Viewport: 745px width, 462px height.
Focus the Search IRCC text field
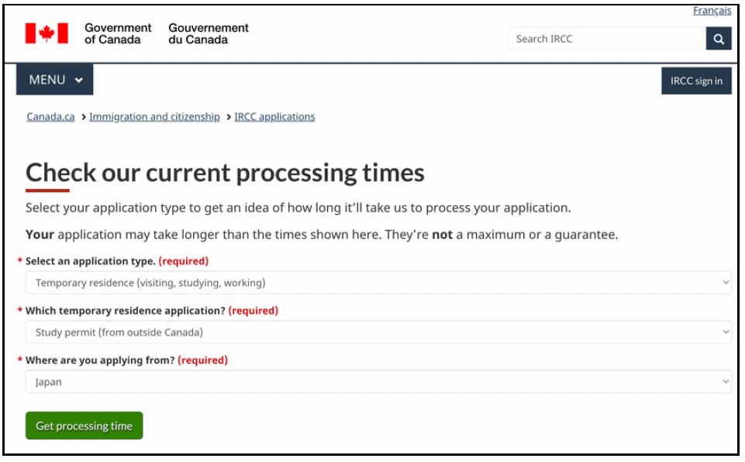tap(606, 39)
